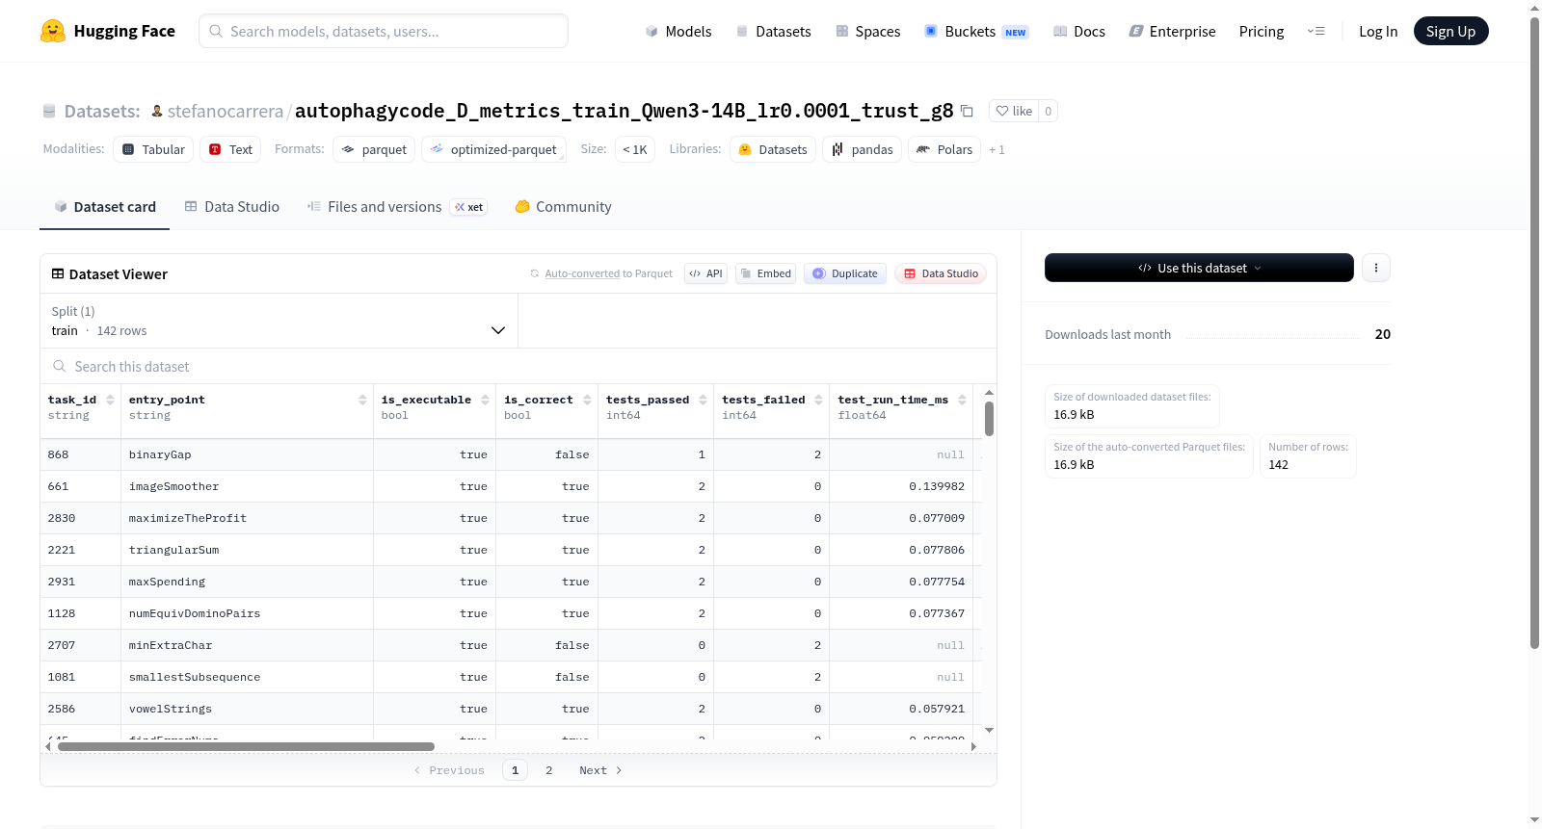The width and height of the screenshot is (1542, 829).
Task: Click the sort icon on is_correct column
Action: [587, 400]
